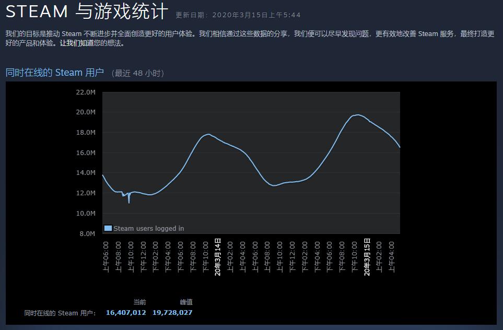
Task: Click the '22.0M' y-axis label
Action: (x=86, y=92)
